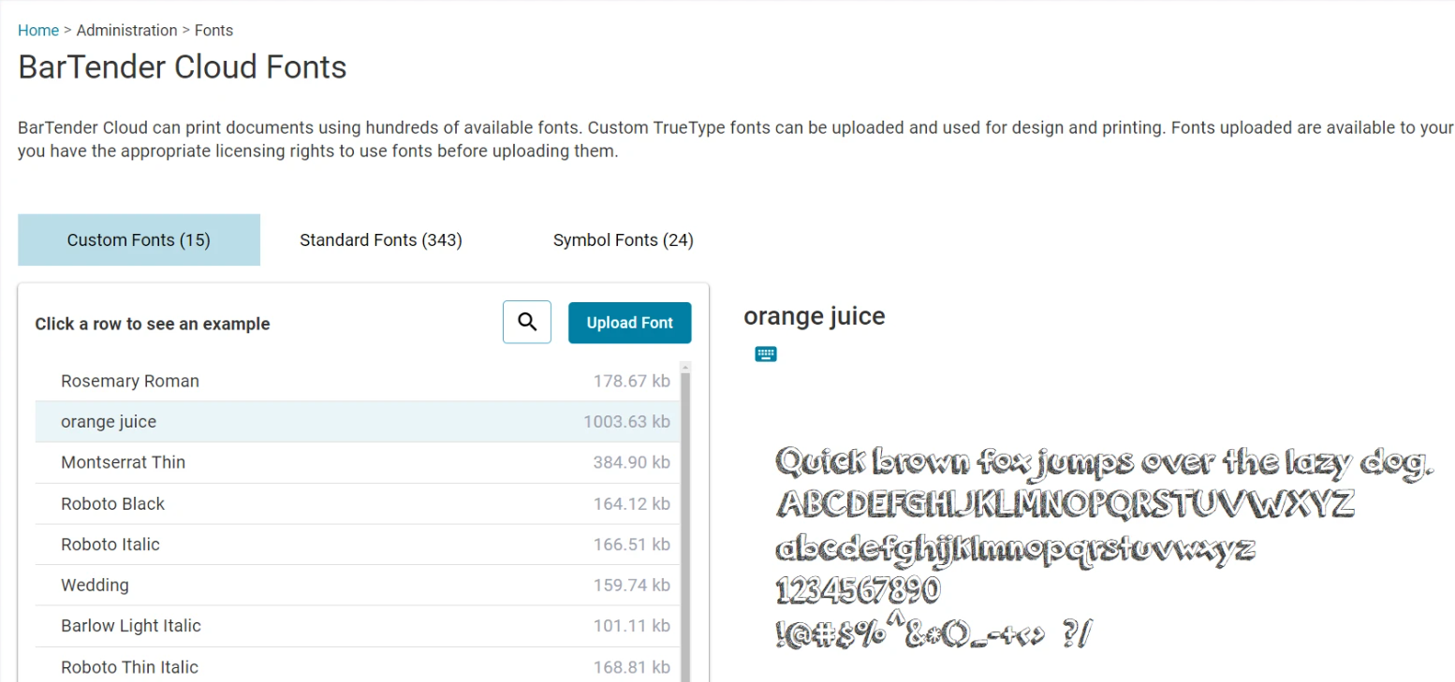Open the Home breadcrumb link
Viewport: 1455px width, 682px height.
coord(38,30)
